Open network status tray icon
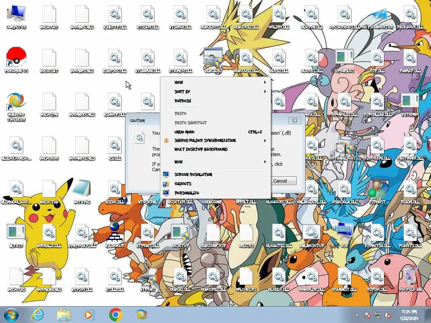 point(378,315)
